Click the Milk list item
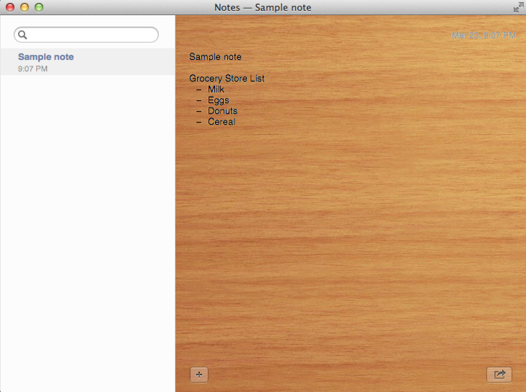The image size is (526, 392). click(216, 89)
